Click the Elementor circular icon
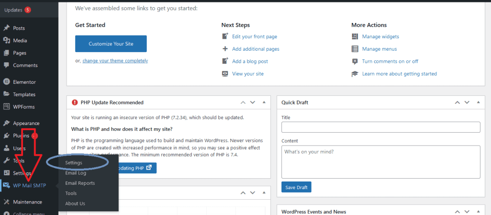Viewport: 491px width, 215px height. (x=6, y=82)
